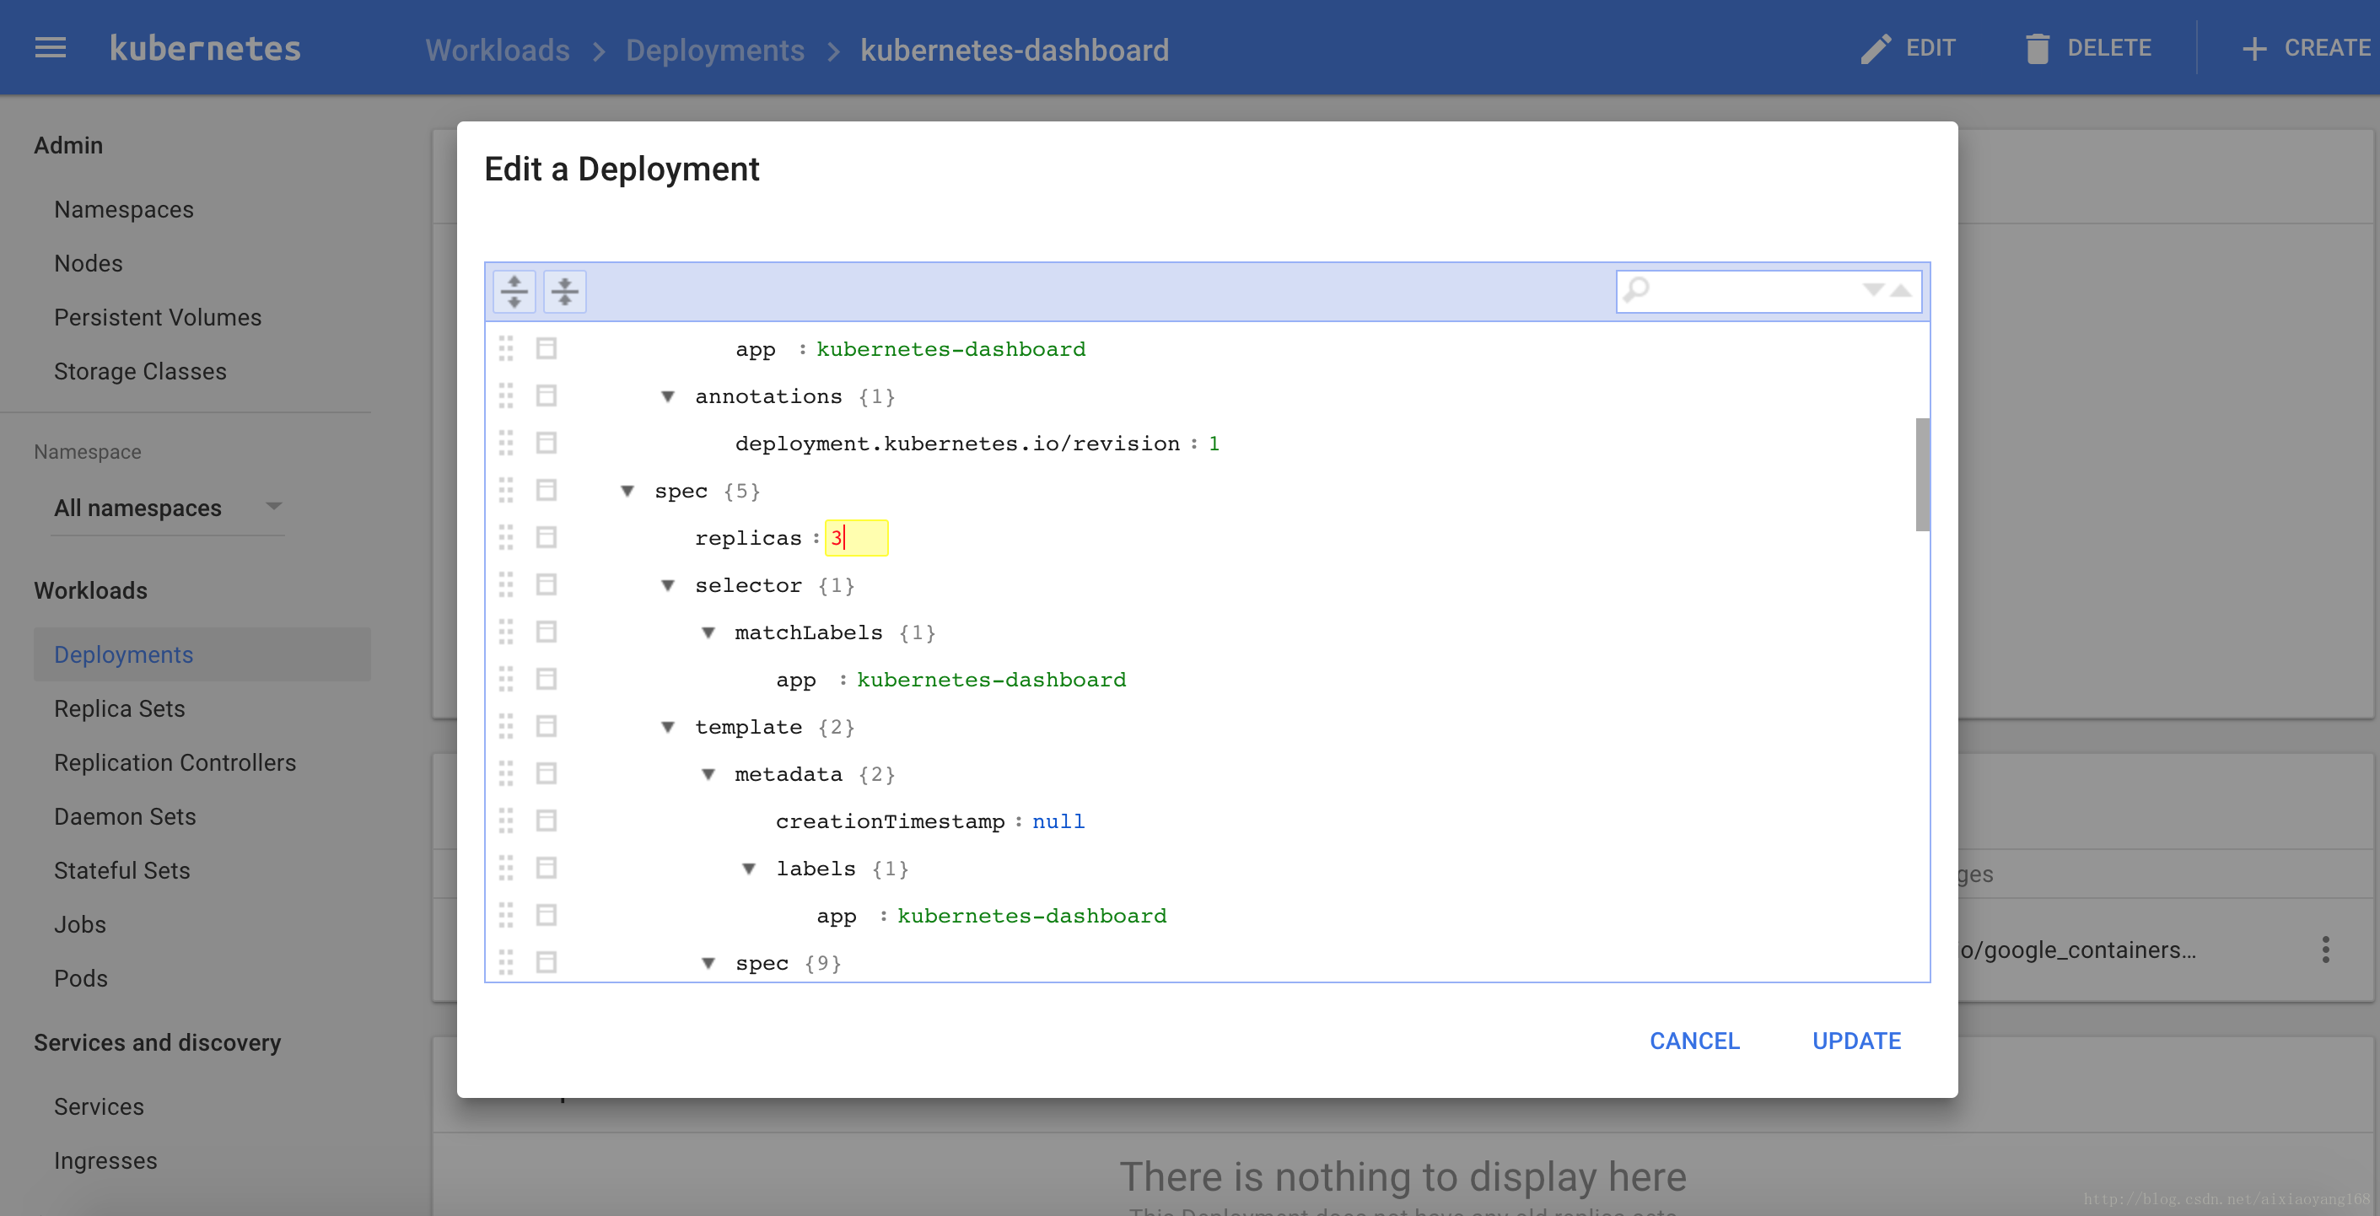This screenshot has height=1216, width=2380.
Task: Click the CANCEL button
Action: click(1693, 1041)
